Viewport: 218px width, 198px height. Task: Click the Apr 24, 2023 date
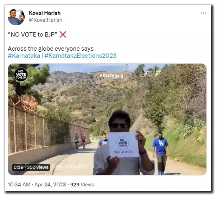(50, 185)
